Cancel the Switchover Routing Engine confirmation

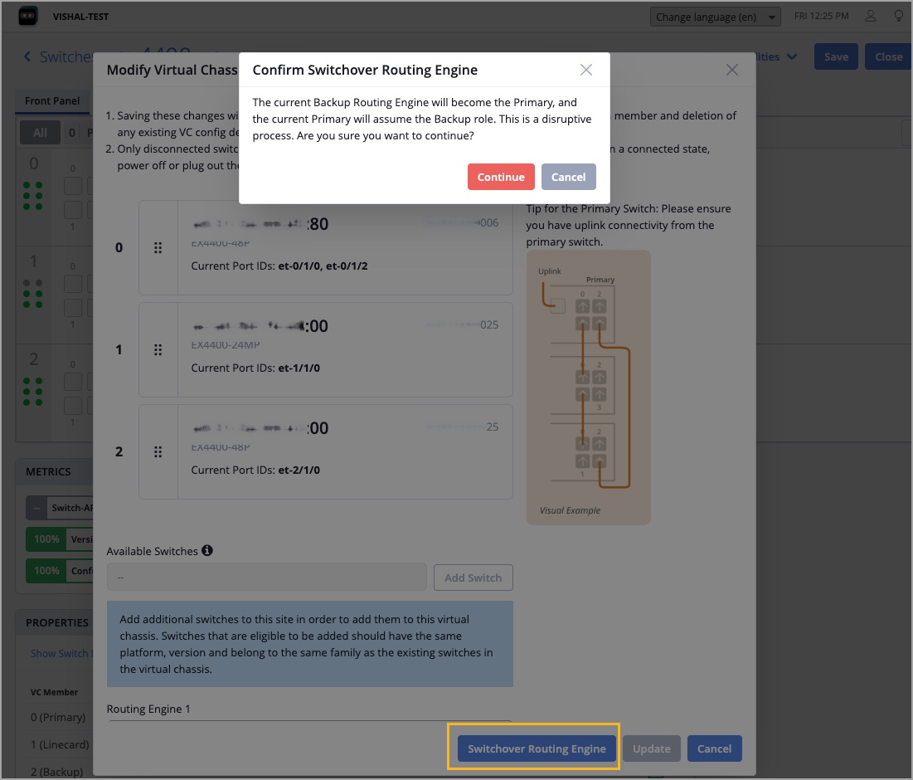pos(568,177)
